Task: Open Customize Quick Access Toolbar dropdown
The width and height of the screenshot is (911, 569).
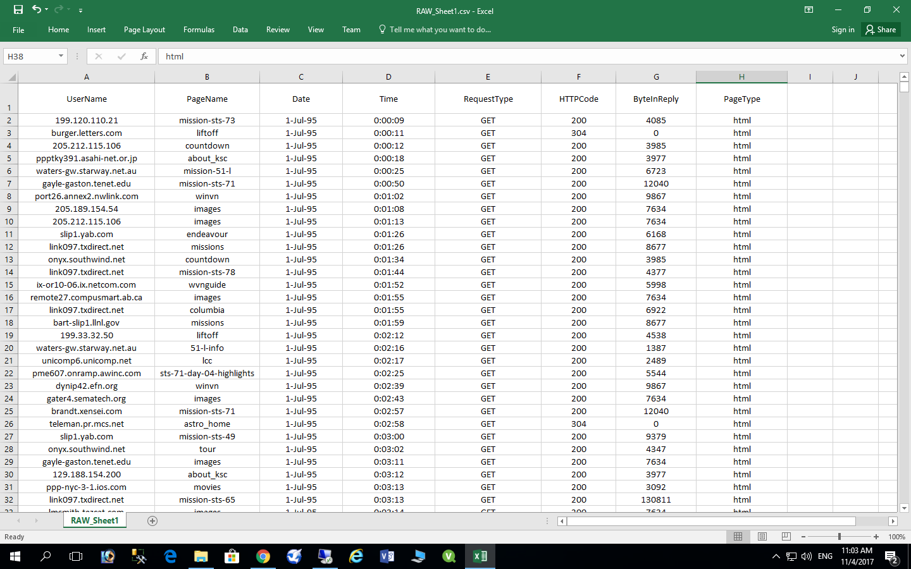Action: tap(80, 11)
